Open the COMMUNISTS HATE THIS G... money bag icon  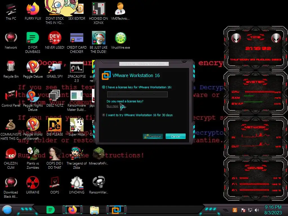11,130
